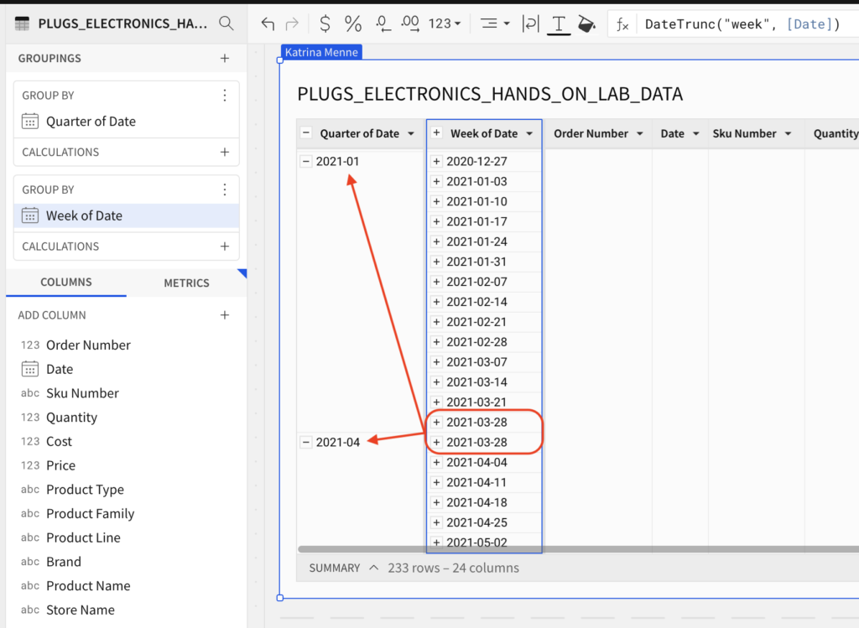Toggle text wrap icon

click(531, 23)
